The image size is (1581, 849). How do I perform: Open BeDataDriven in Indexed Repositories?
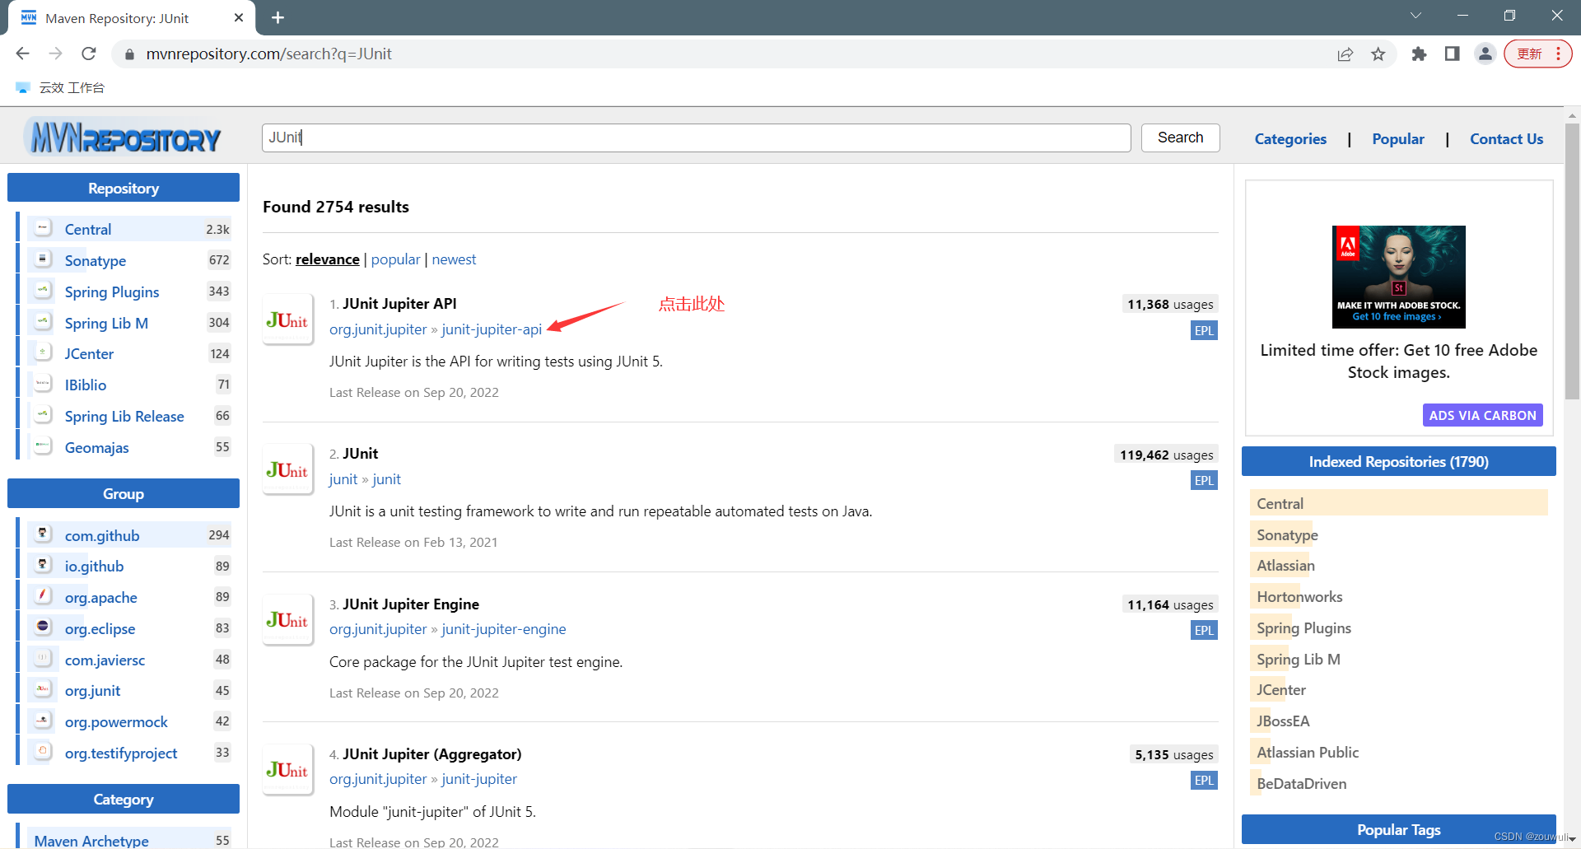point(1301,784)
